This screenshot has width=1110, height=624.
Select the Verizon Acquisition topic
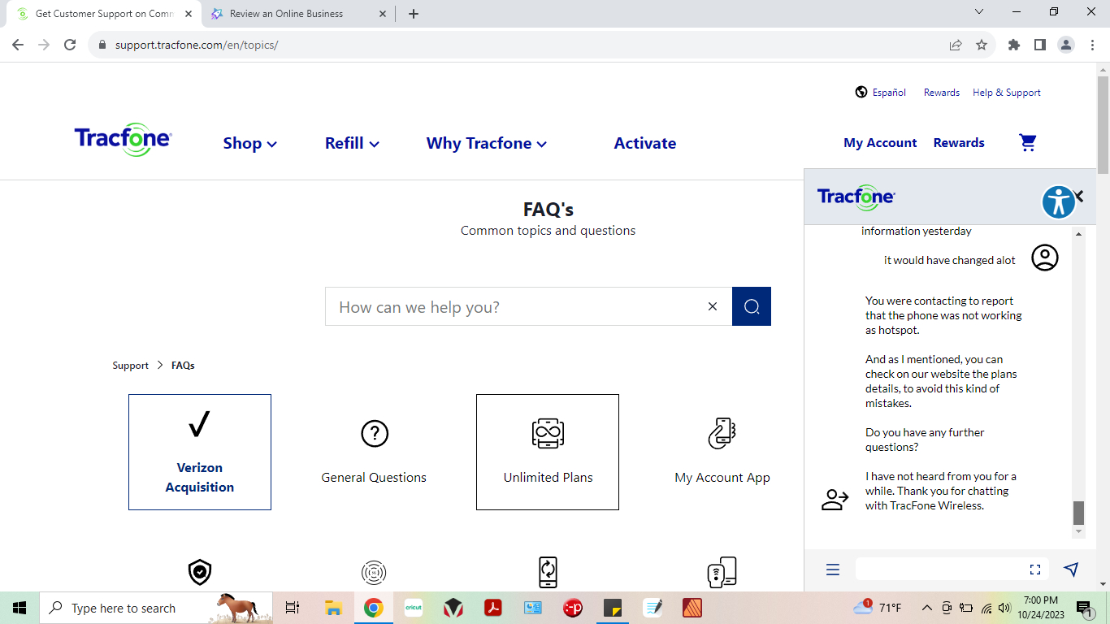click(x=199, y=452)
